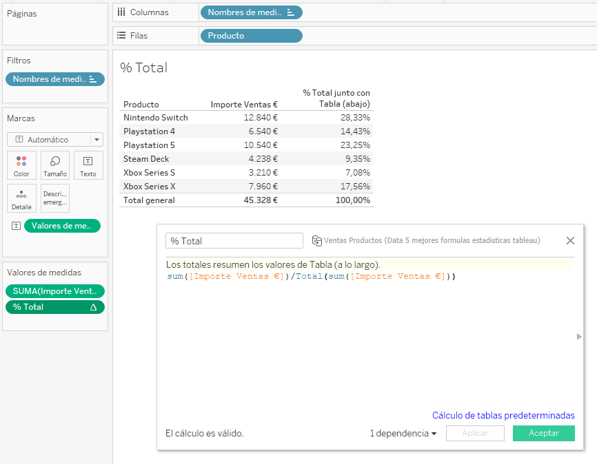Open Cálculo de tablas predeterminadas link

pyautogui.click(x=503, y=415)
